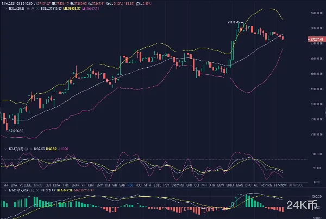326x219 pixels.
Task: Enable the VOLUME indicator
Action: point(26,184)
